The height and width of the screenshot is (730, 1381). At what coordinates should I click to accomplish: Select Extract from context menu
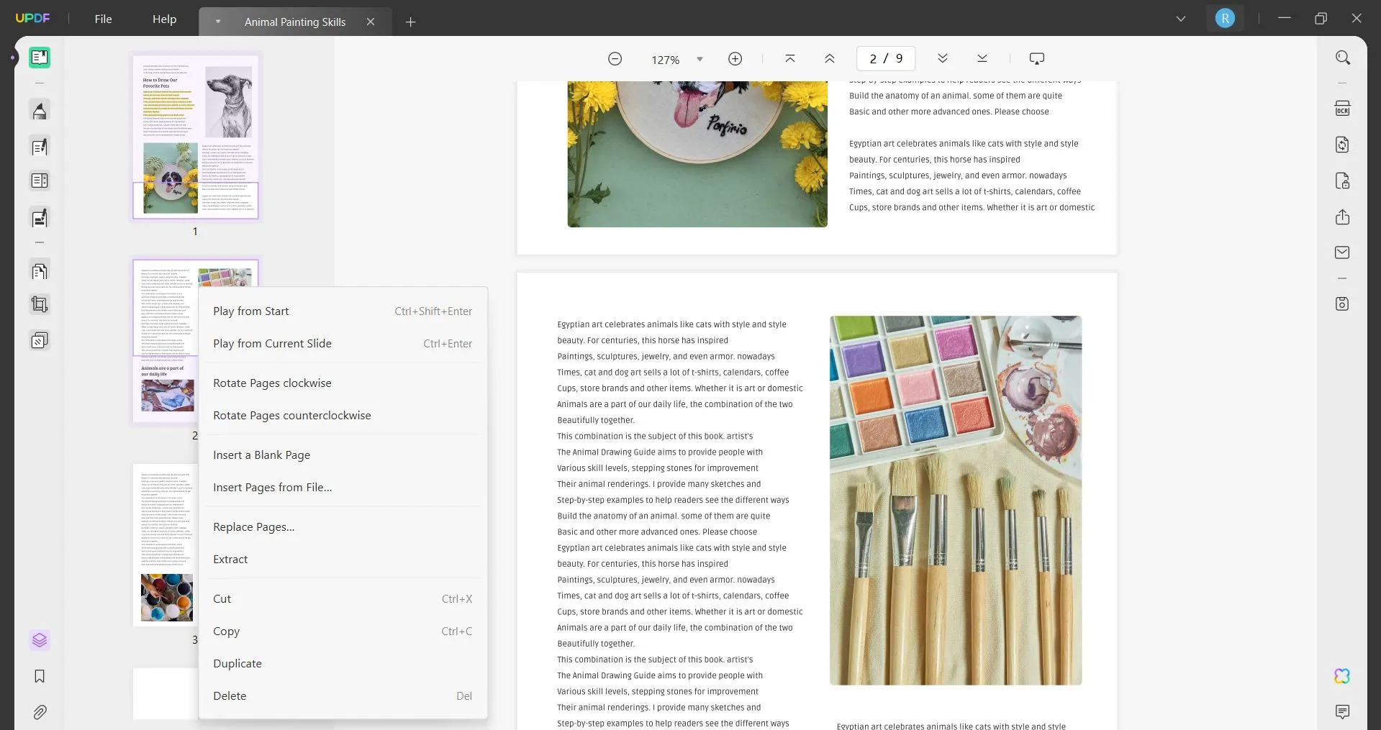(x=343, y=560)
